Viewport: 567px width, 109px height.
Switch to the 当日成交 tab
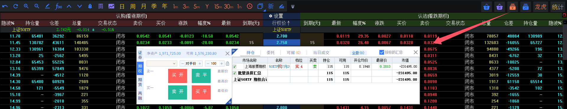click(321, 53)
